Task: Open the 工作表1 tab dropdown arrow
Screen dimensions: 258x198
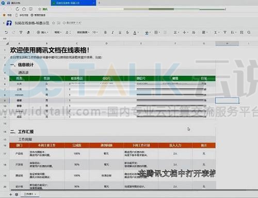Action: [36, 194]
